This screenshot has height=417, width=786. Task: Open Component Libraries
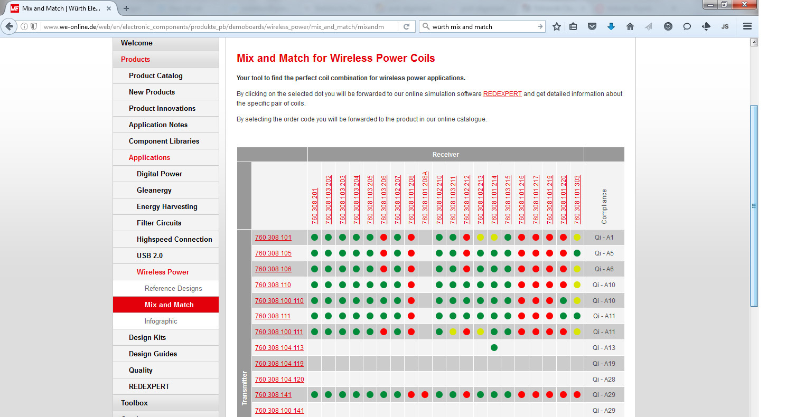(x=166, y=141)
